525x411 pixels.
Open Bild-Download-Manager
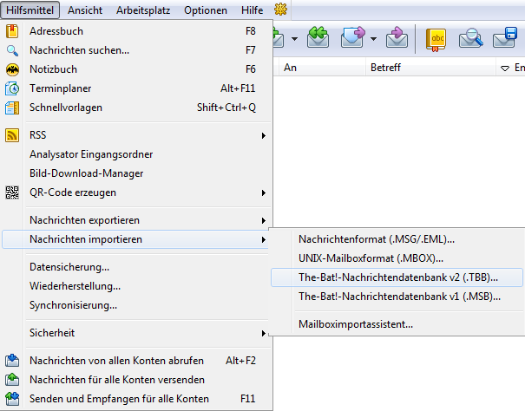pyautogui.click(x=136, y=173)
